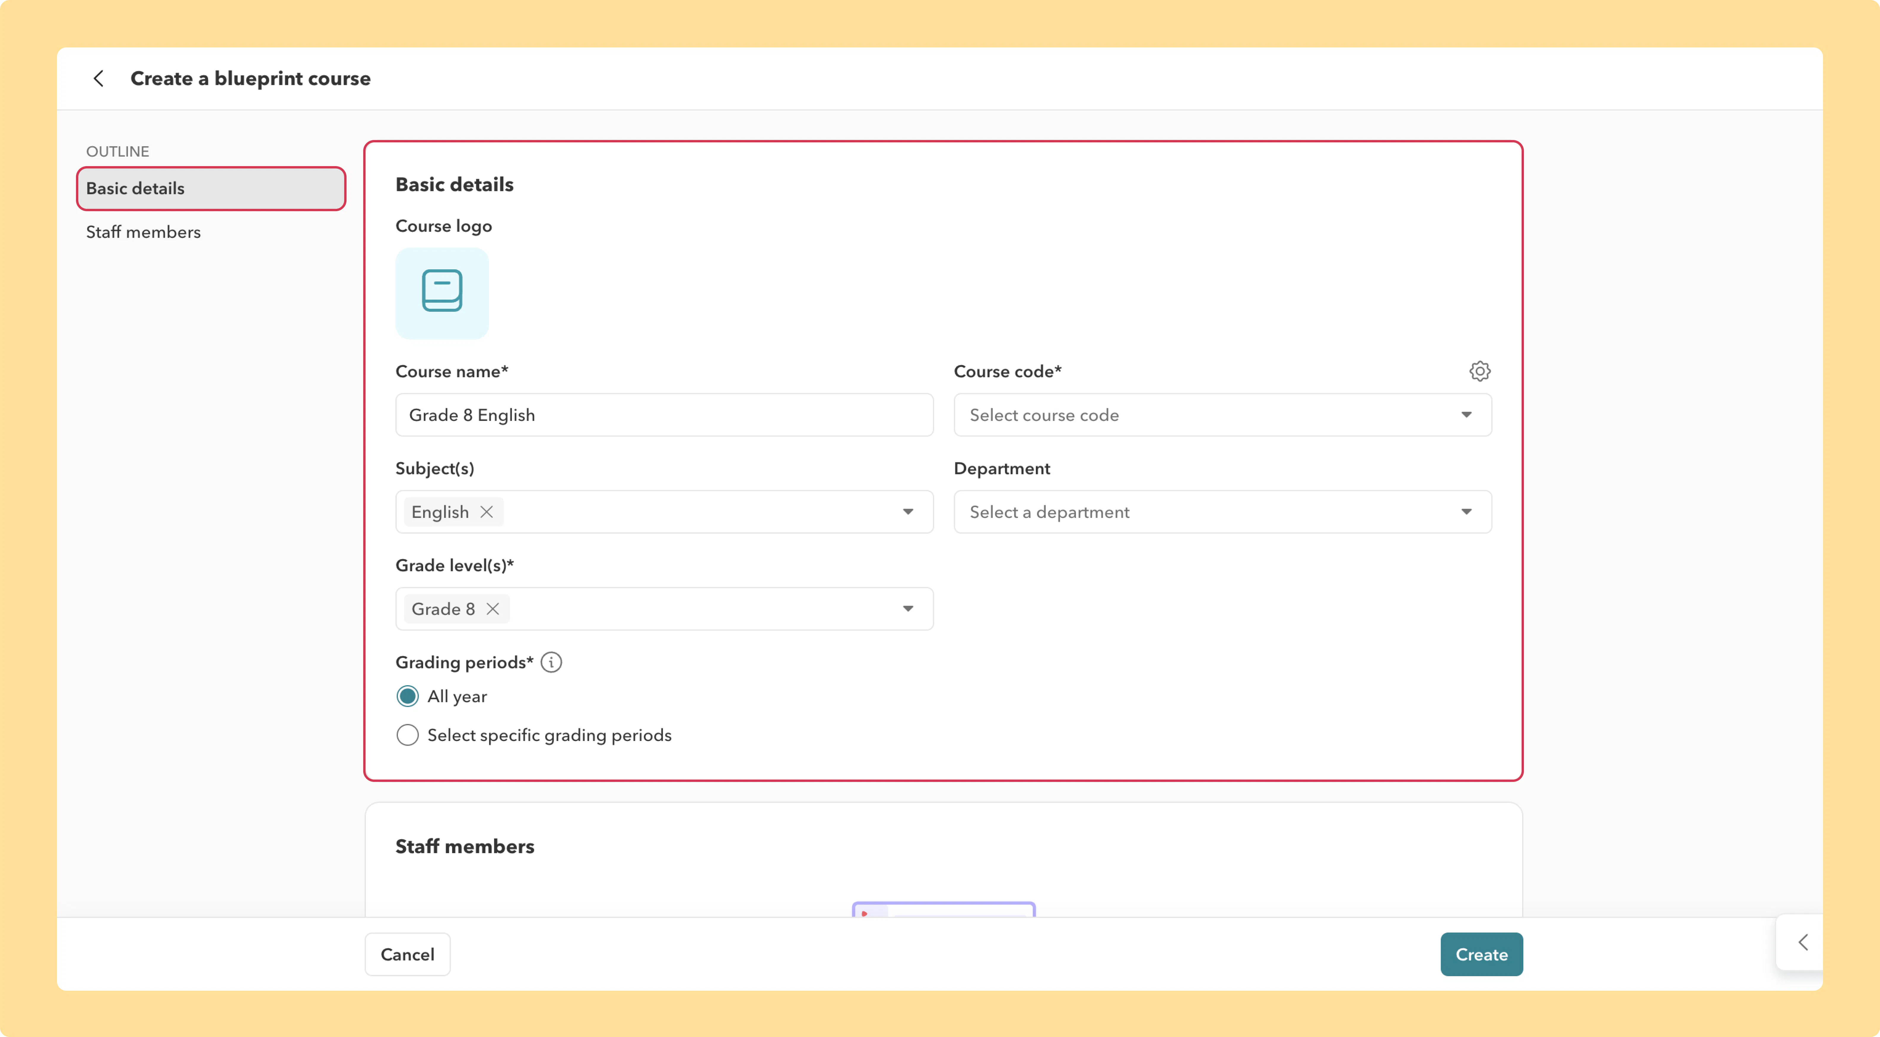Create the blueprint course
This screenshot has width=1880, height=1037.
pos(1482,954)
